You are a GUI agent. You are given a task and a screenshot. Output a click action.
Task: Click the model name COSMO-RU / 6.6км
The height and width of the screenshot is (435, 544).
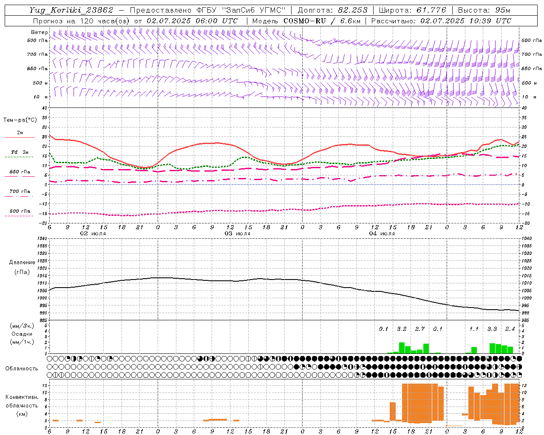pos(321,21)
